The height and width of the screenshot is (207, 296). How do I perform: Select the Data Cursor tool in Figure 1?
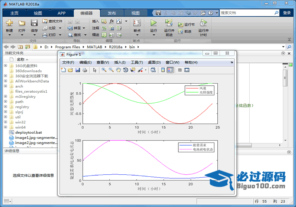coord(133,70)
